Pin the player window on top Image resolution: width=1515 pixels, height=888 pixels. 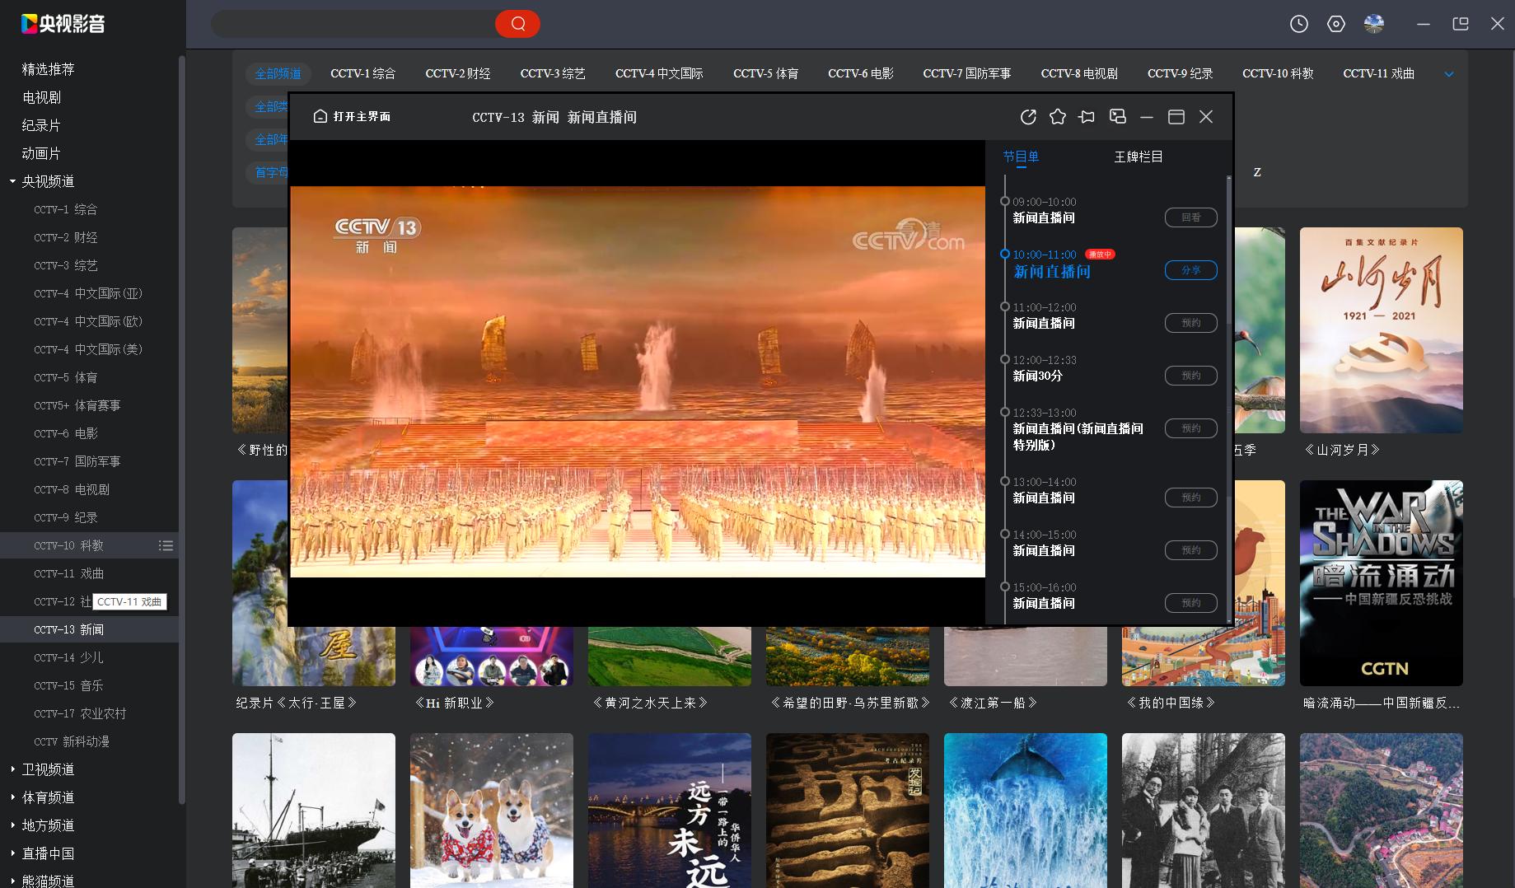pyautogui.click(x=1087, y=117)
